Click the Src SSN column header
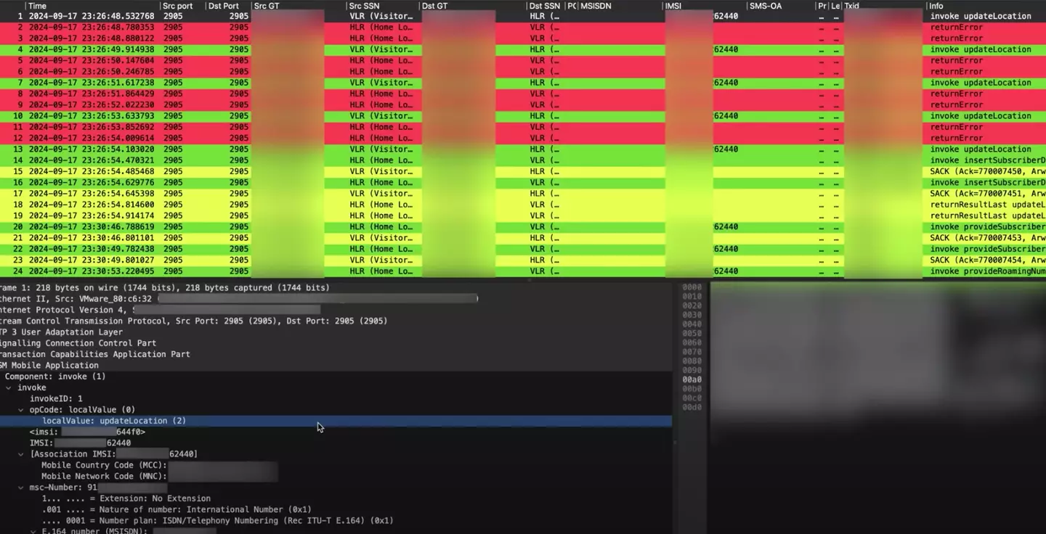Image resolution: width=1046 pixels, height=534 pixels. point(365,6)
